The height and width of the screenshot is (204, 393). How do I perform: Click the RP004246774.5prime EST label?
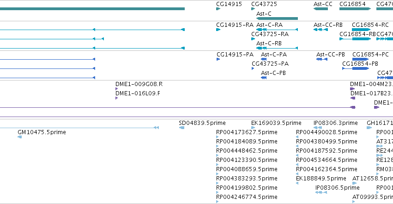coord(247,197)
